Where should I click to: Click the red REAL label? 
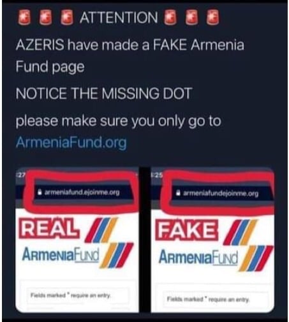49,228
